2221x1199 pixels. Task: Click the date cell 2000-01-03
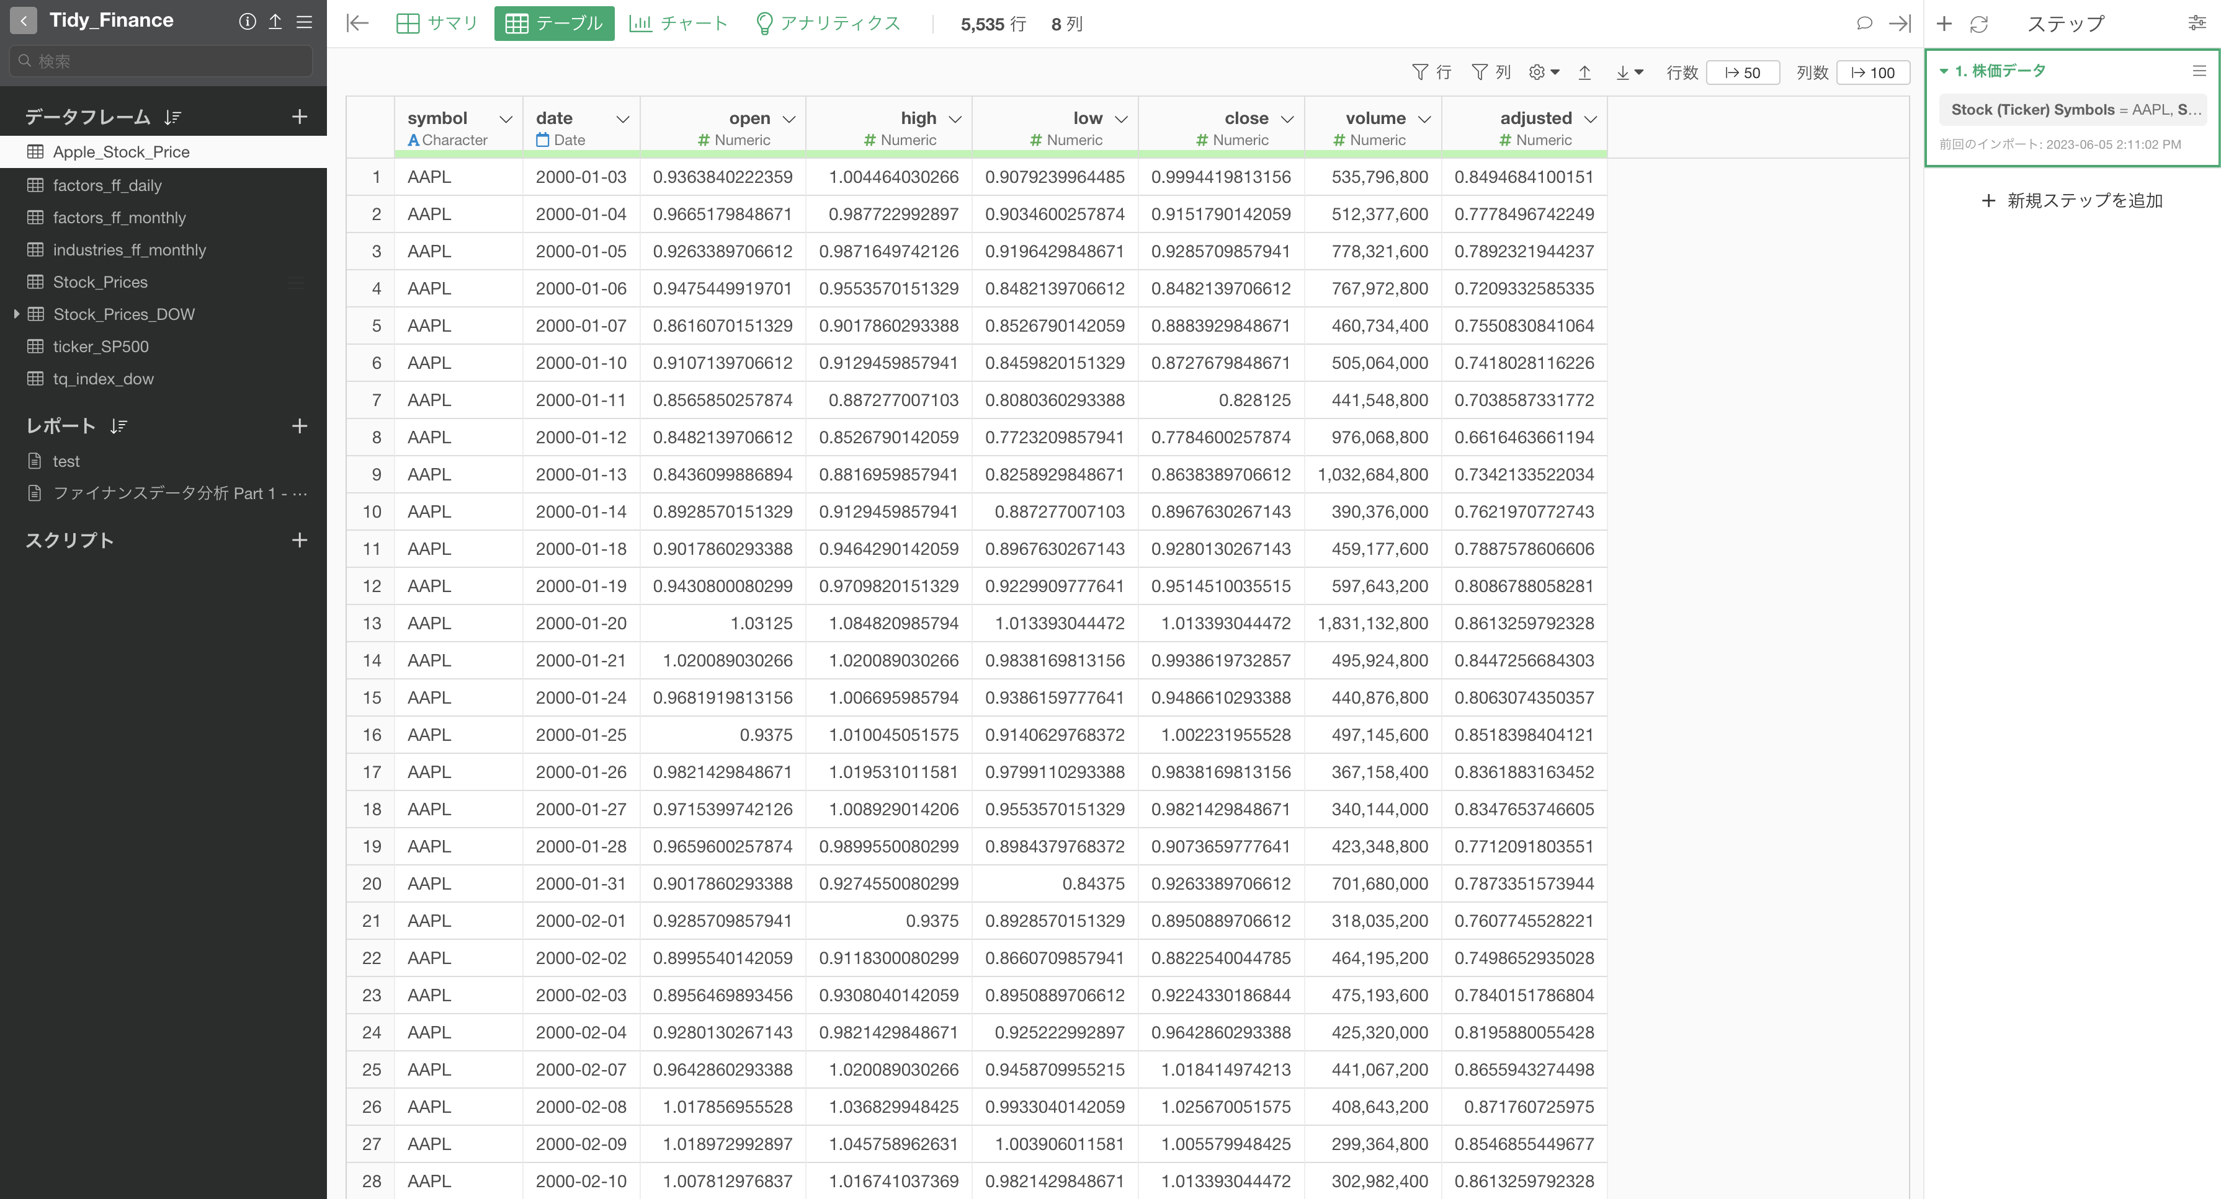(581, 177)
